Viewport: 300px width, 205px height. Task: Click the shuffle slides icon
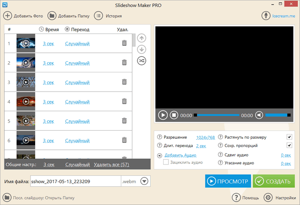point(141,61)
